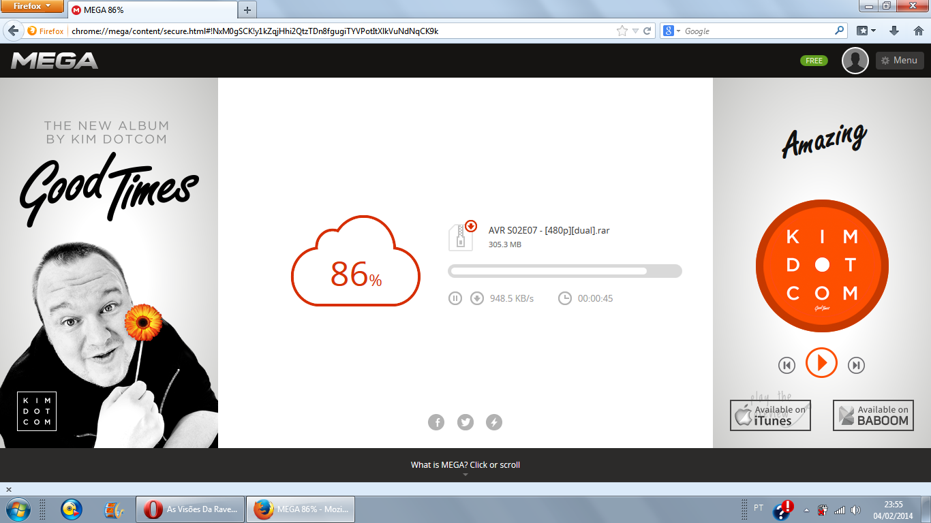
Task: Click the download progress bar
Action: point(564,271)
